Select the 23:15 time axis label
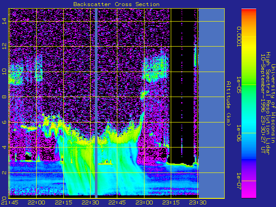This screenshot has width=276, height=207. coord(171,203)
